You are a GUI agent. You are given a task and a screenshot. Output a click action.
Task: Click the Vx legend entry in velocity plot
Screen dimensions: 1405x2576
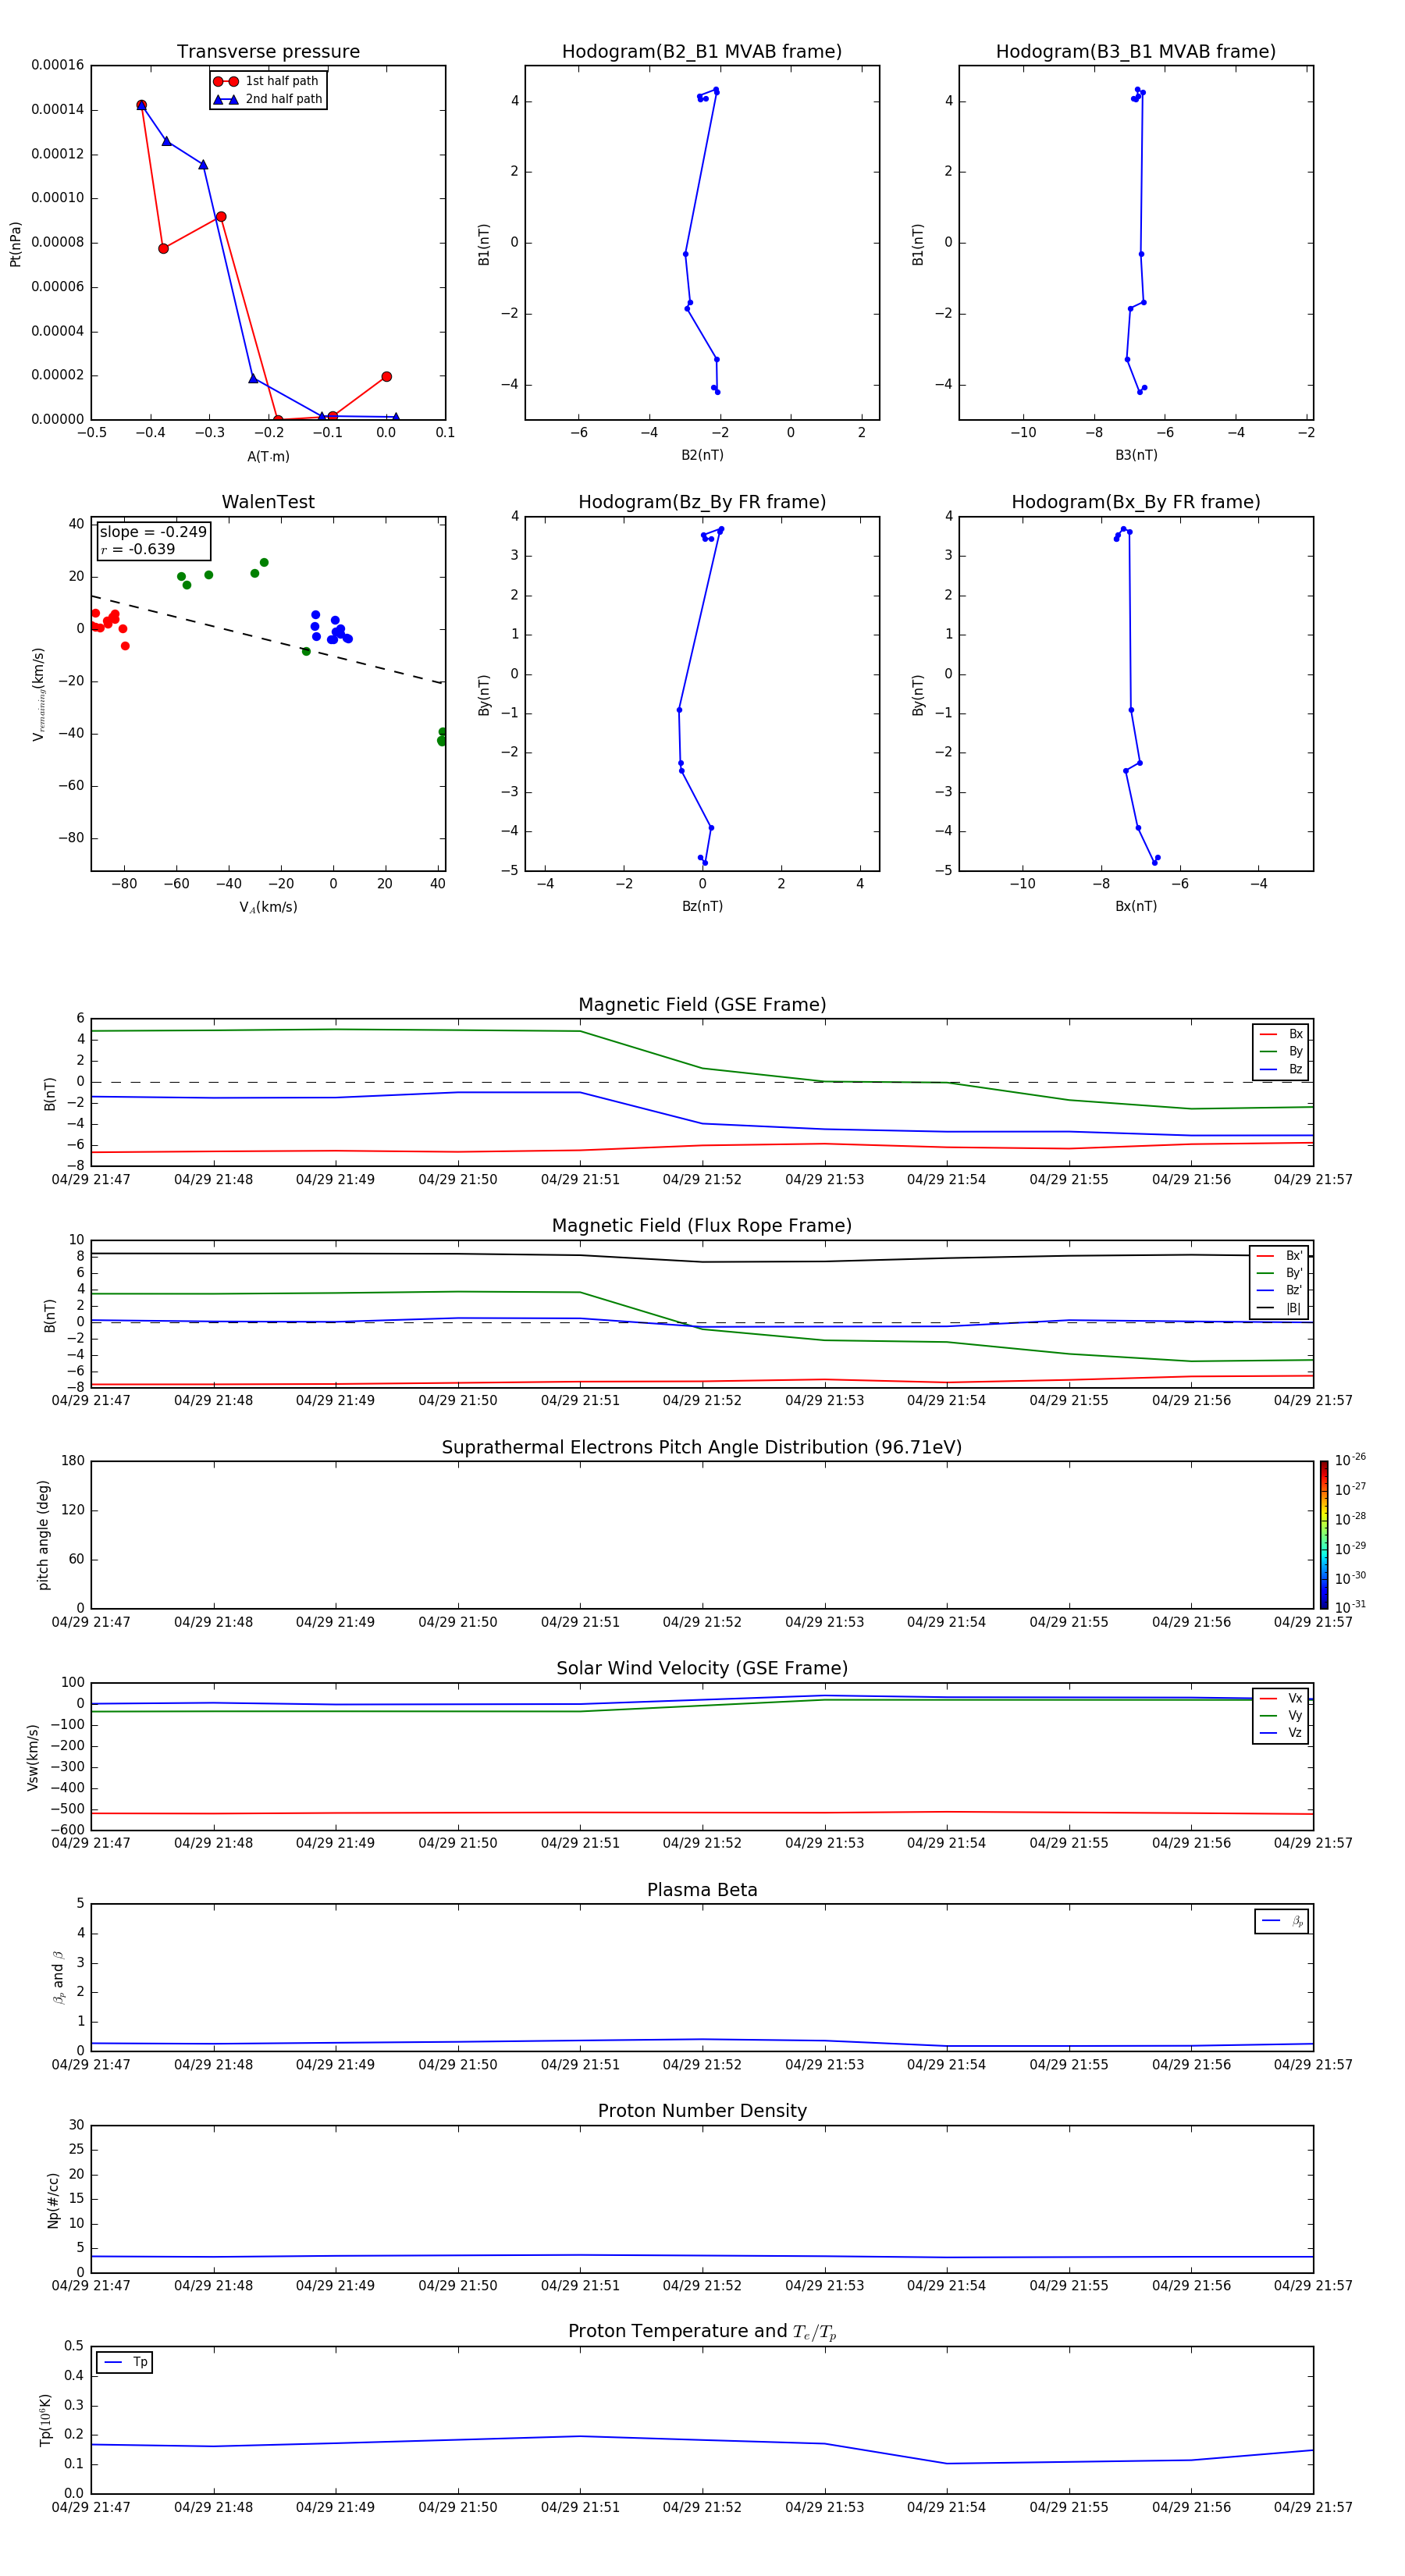pos(1281,1699)
